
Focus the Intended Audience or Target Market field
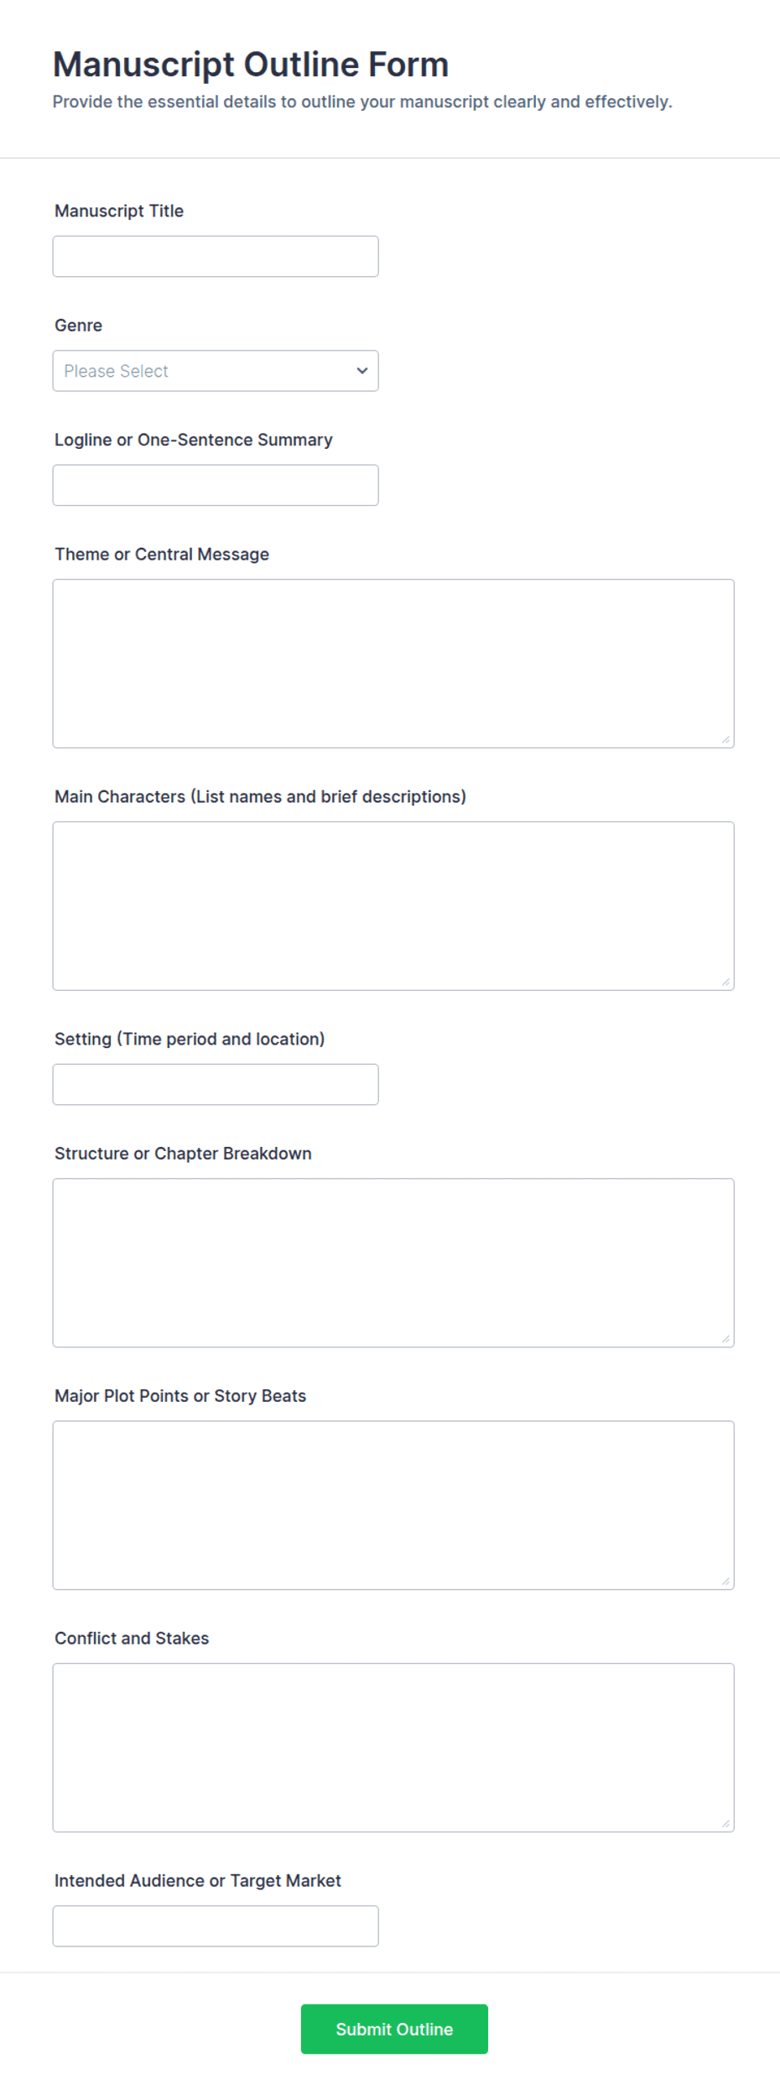(216, 1926)
